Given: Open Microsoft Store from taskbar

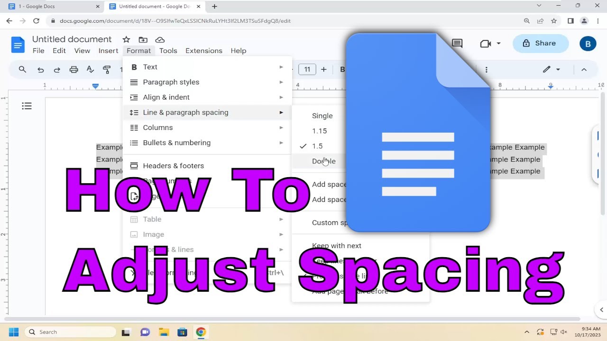Looking at the screenshot, I should (182, 332).
